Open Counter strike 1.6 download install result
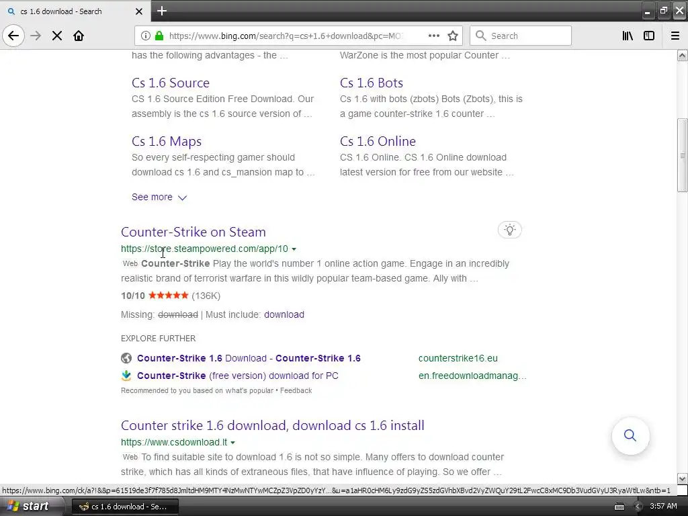 coord(273,425)
